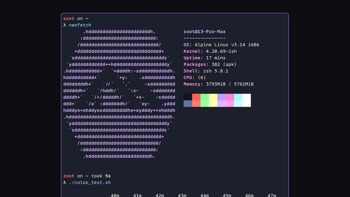The image size is (350, 197).
Task: Click the 40m column header
Action: click(115, 195)
